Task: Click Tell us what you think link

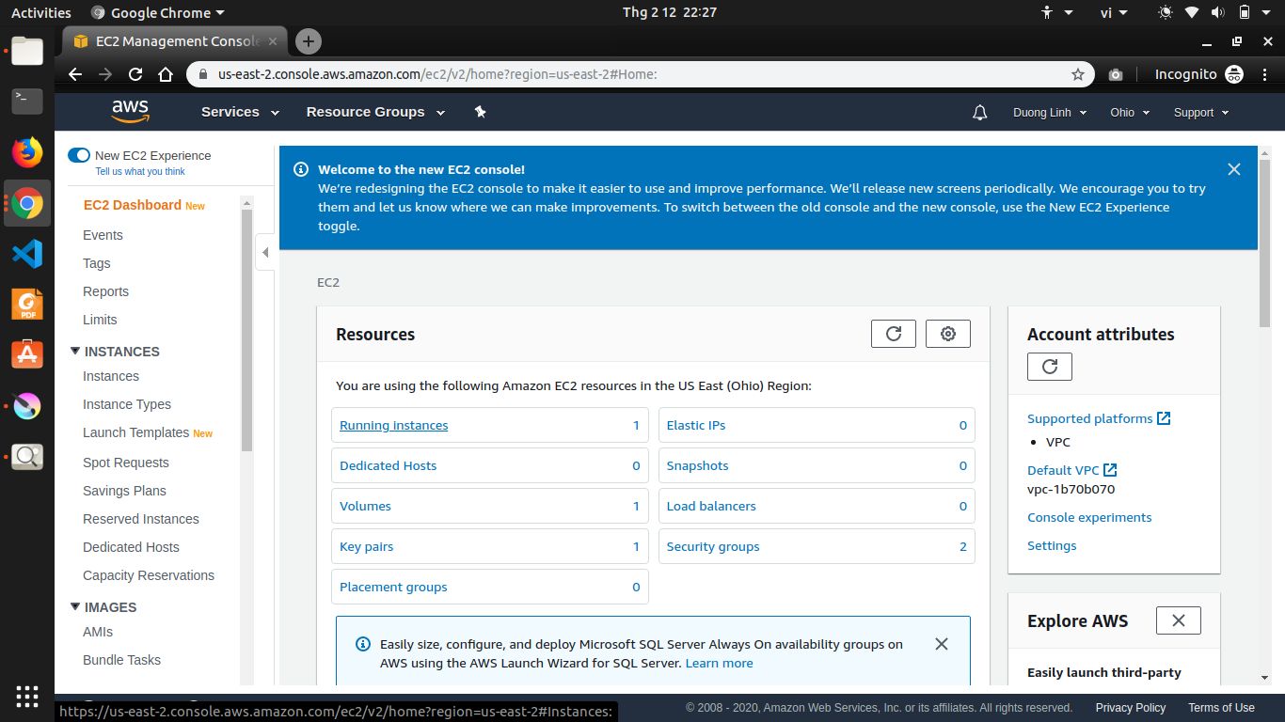Action: (140, 172)
